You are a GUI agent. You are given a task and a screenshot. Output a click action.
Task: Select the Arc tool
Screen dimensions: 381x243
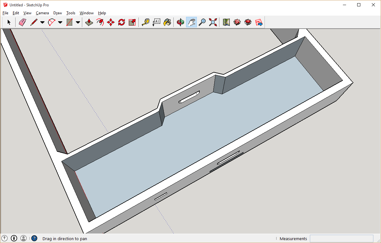click(51, 22)
